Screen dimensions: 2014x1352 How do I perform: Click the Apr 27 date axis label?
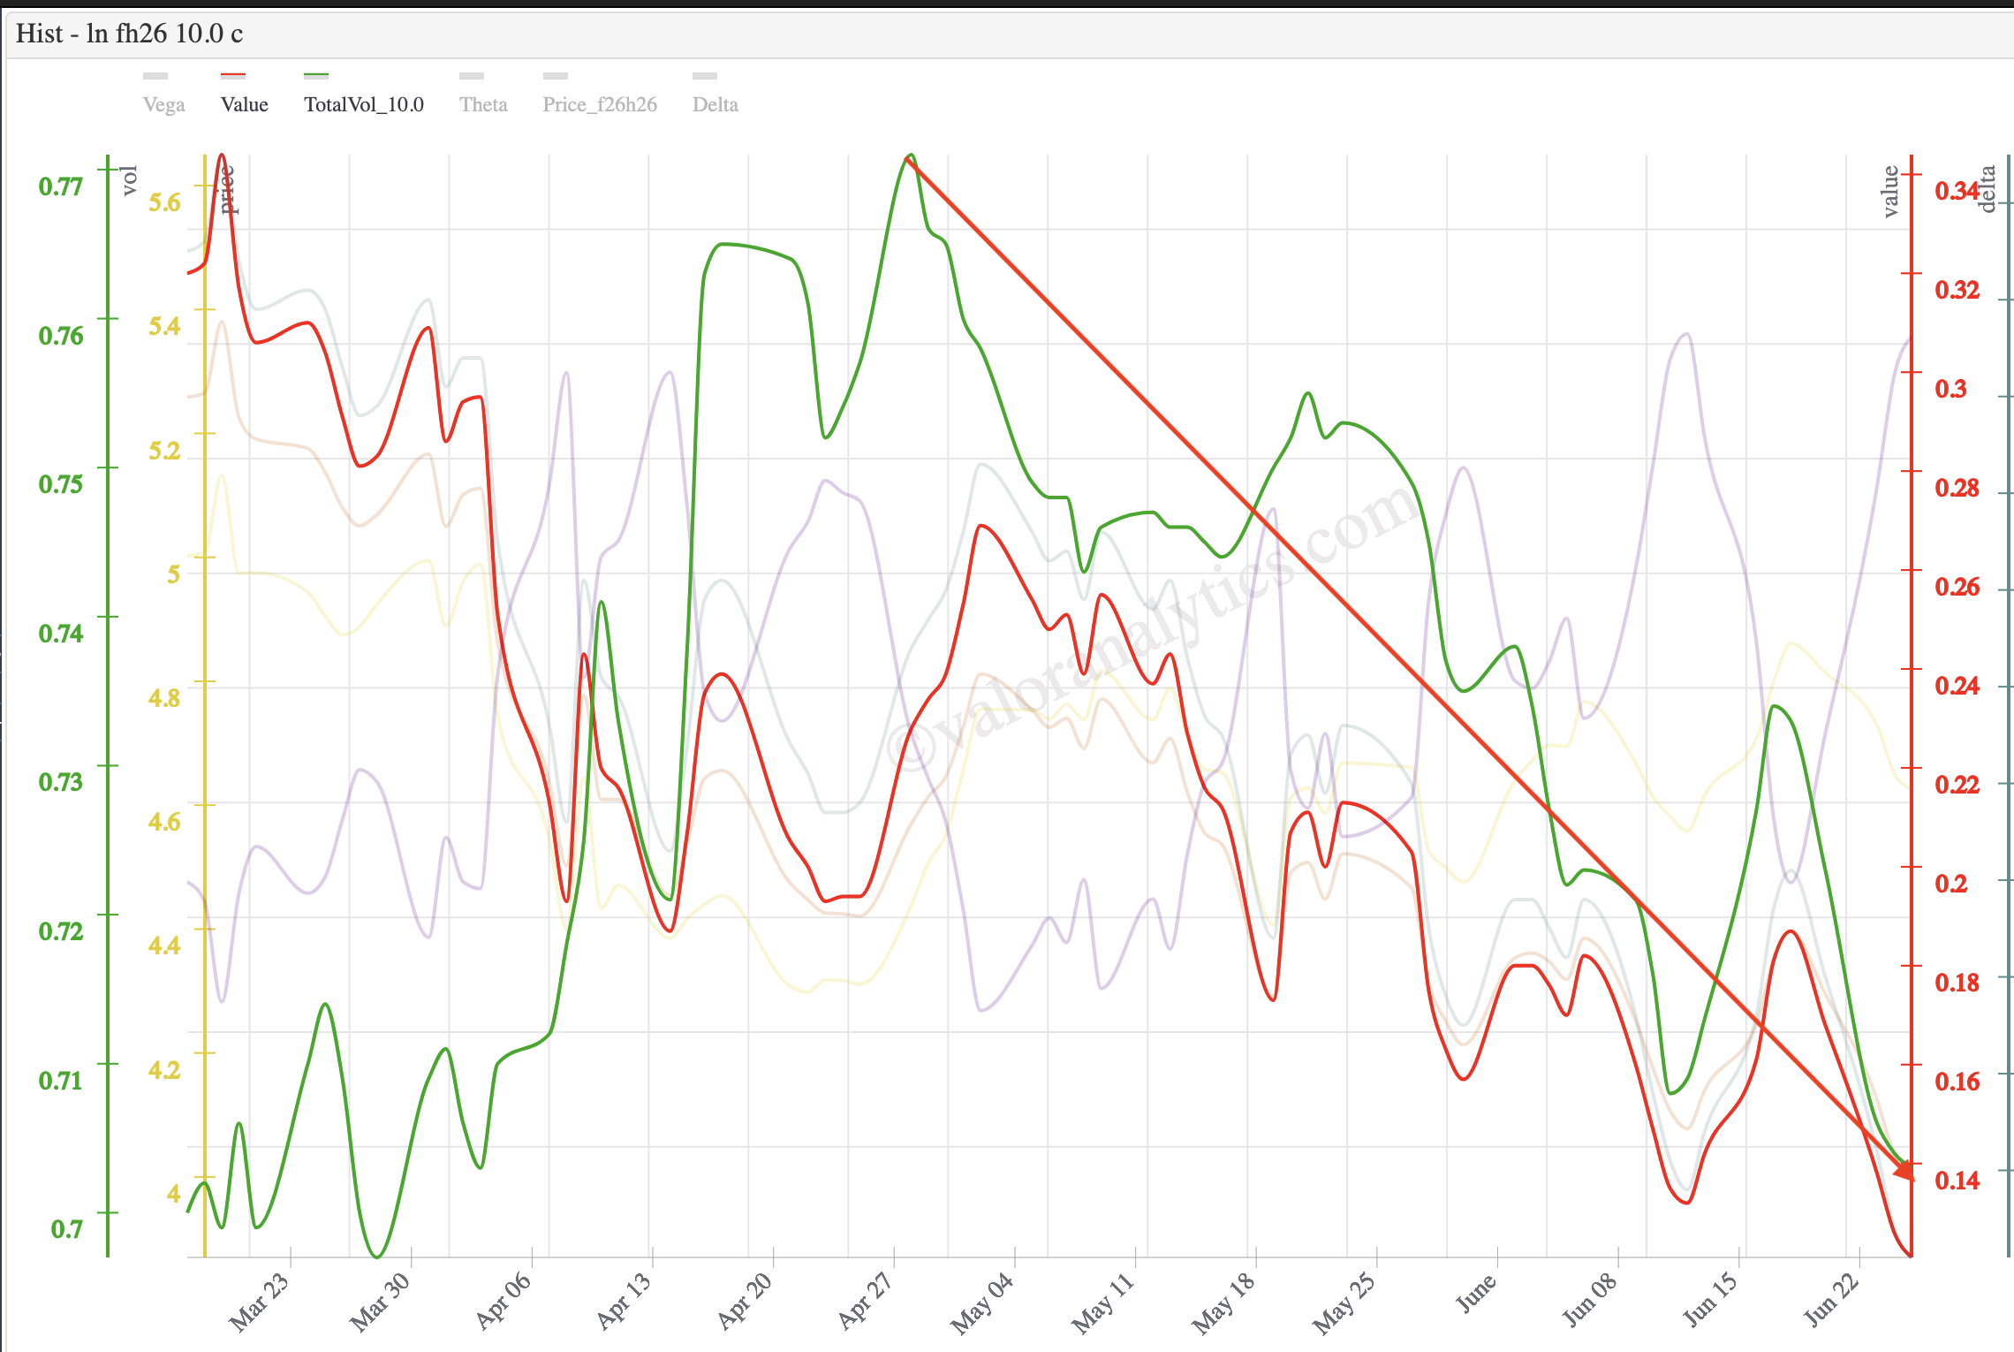click(867, 1299)
